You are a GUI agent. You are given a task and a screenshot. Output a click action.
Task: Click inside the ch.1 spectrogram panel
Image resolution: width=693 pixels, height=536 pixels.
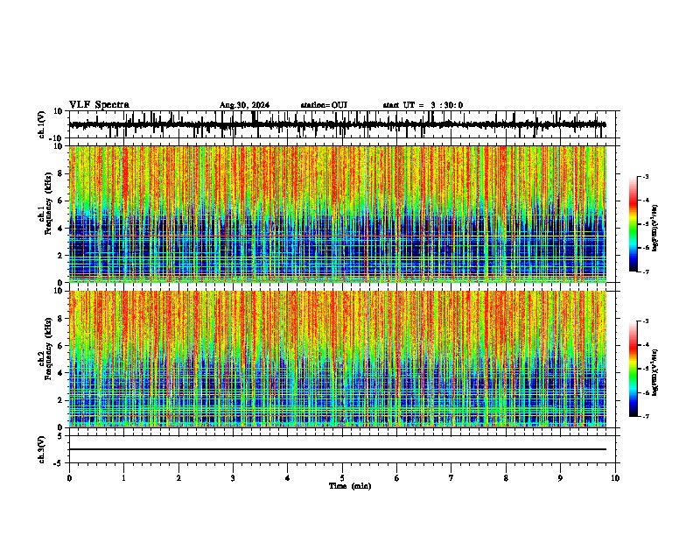coord(337,214)
